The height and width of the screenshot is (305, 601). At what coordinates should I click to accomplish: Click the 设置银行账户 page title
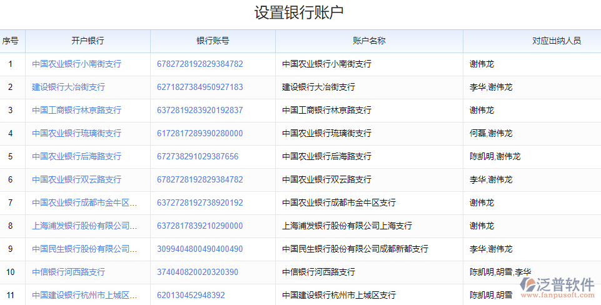click(298, 12)
